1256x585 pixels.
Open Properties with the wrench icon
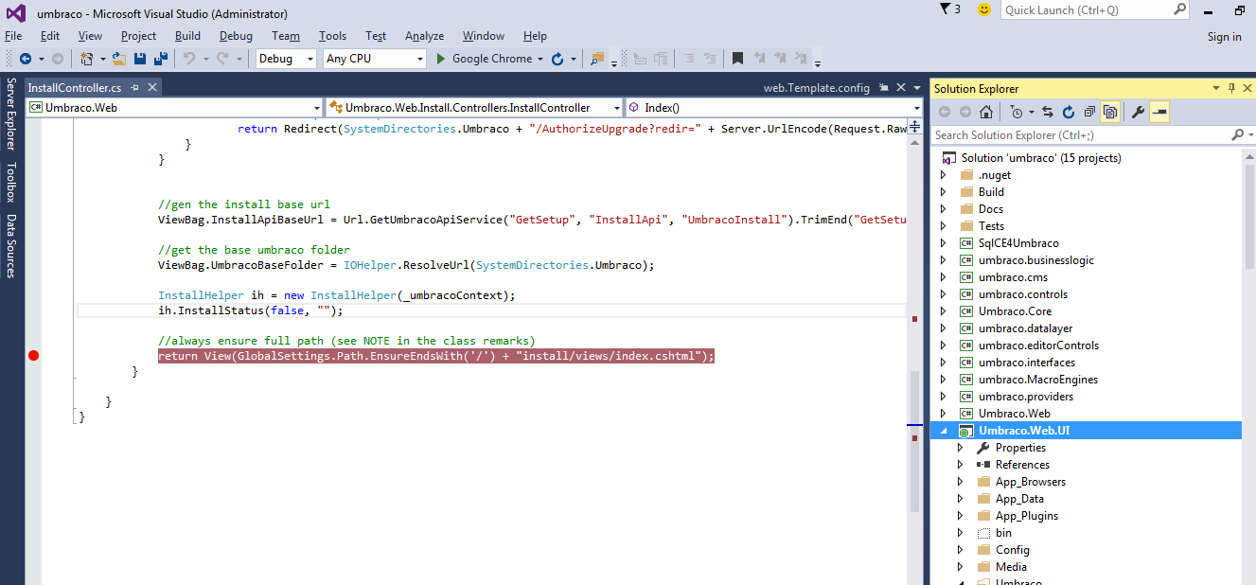1139,112
